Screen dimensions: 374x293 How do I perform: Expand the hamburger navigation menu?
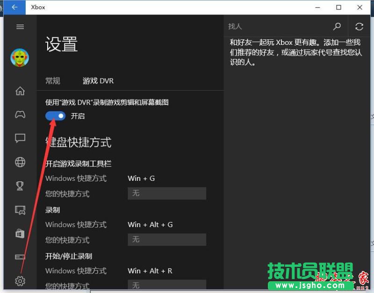(x=20, y=27)
